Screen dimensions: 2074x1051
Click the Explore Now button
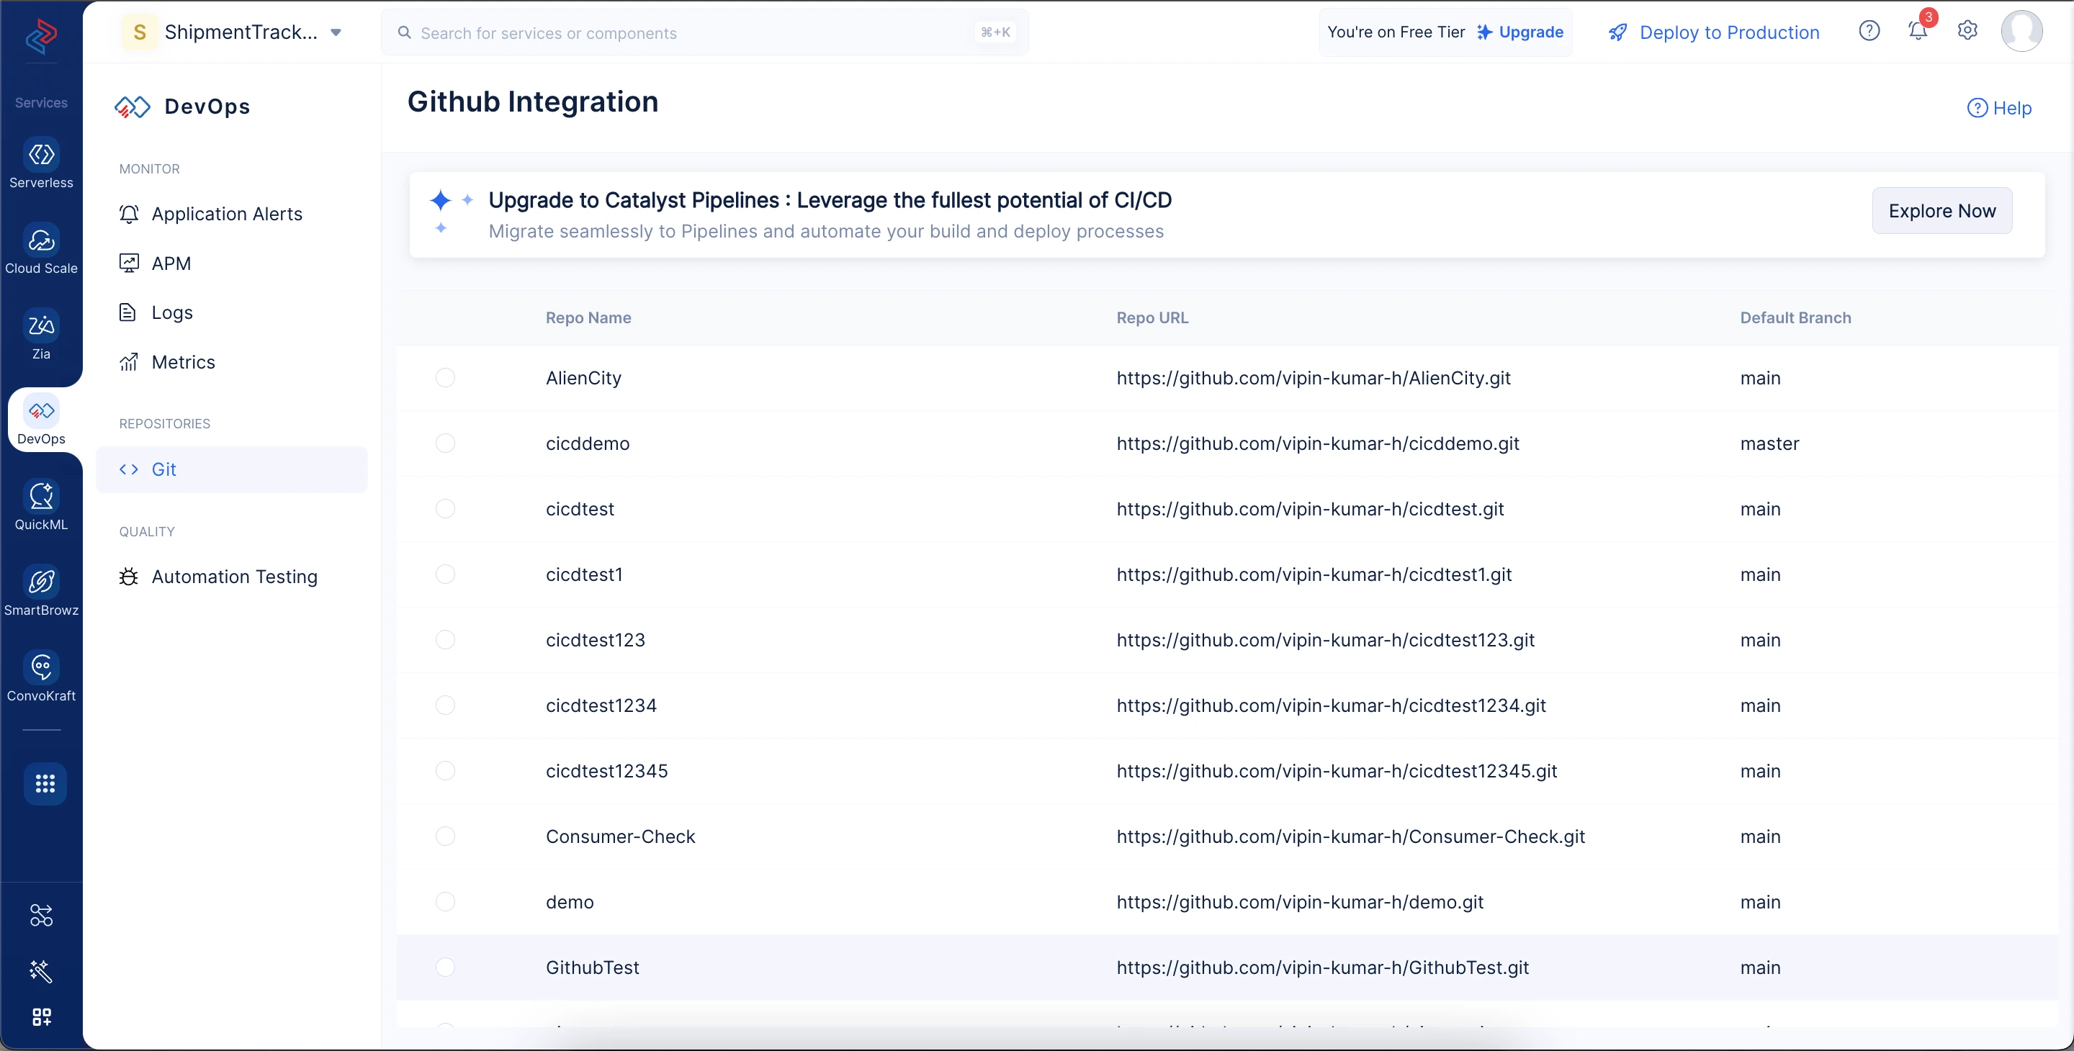click(x=1942, y=211)
